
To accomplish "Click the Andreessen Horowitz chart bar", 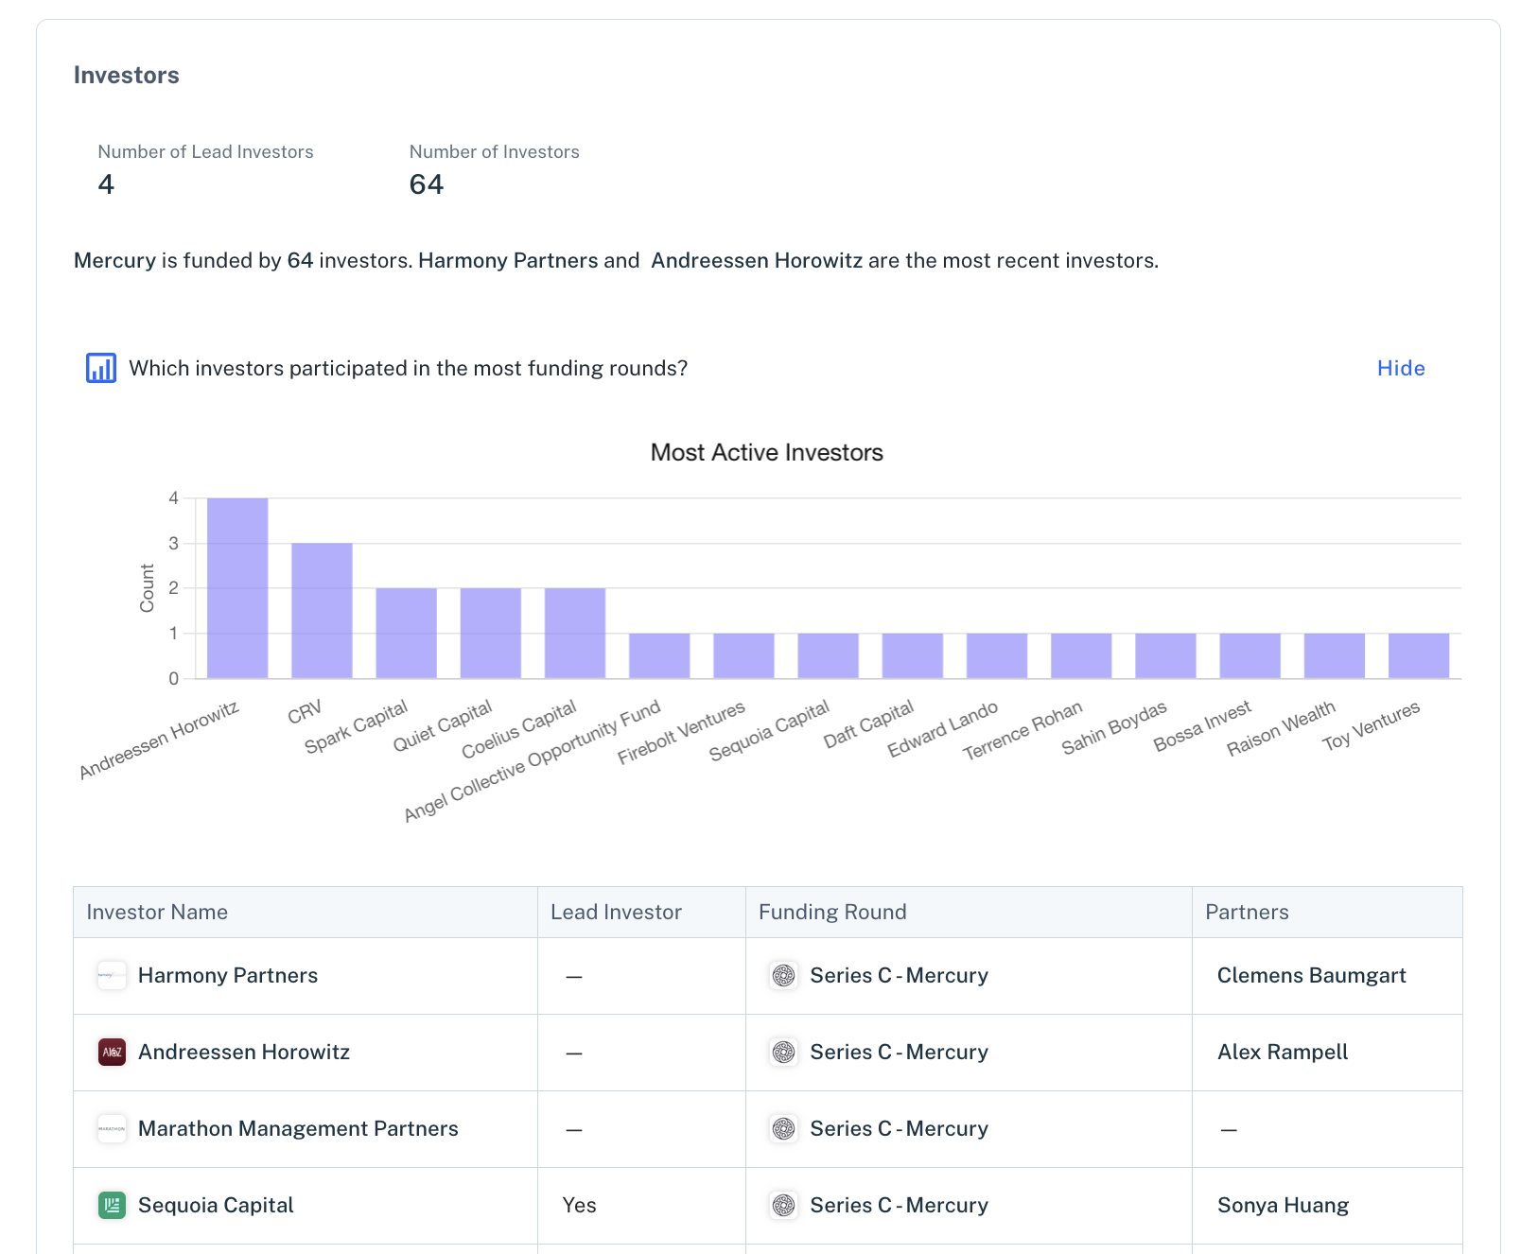I will click(x=237, y=588).
